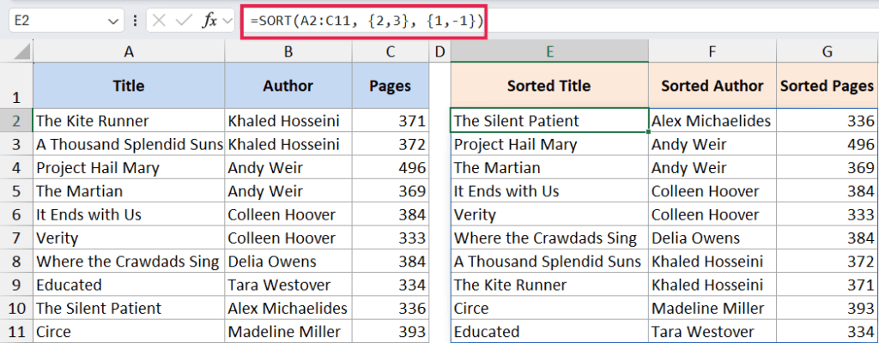This screenshot has width=879, height=343.
Task: Select cell A4 Project Hail Mary
Action: click(x=129, y=167)
